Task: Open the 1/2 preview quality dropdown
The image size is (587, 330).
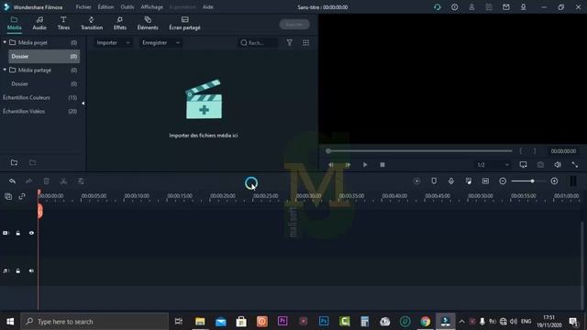Action: click(x=493, y=165)
